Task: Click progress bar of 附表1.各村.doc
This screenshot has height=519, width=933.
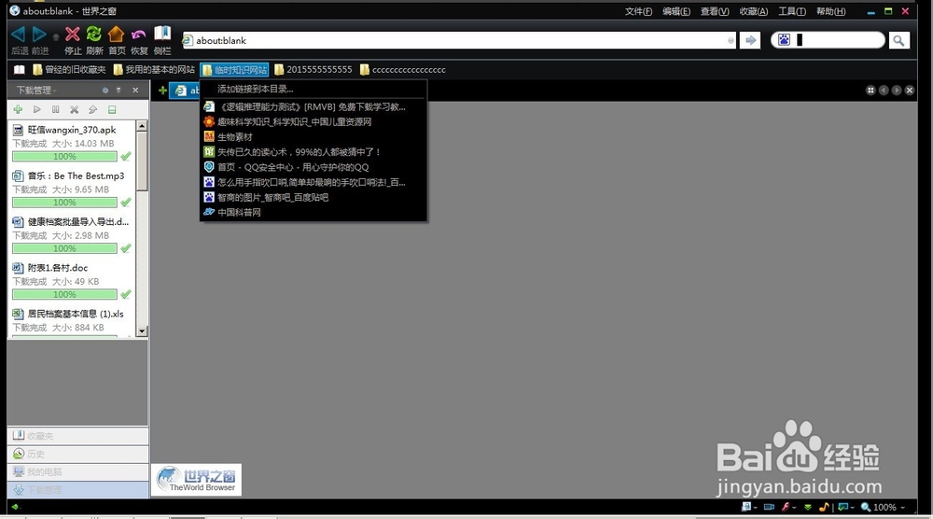Action: click(64, 295)
